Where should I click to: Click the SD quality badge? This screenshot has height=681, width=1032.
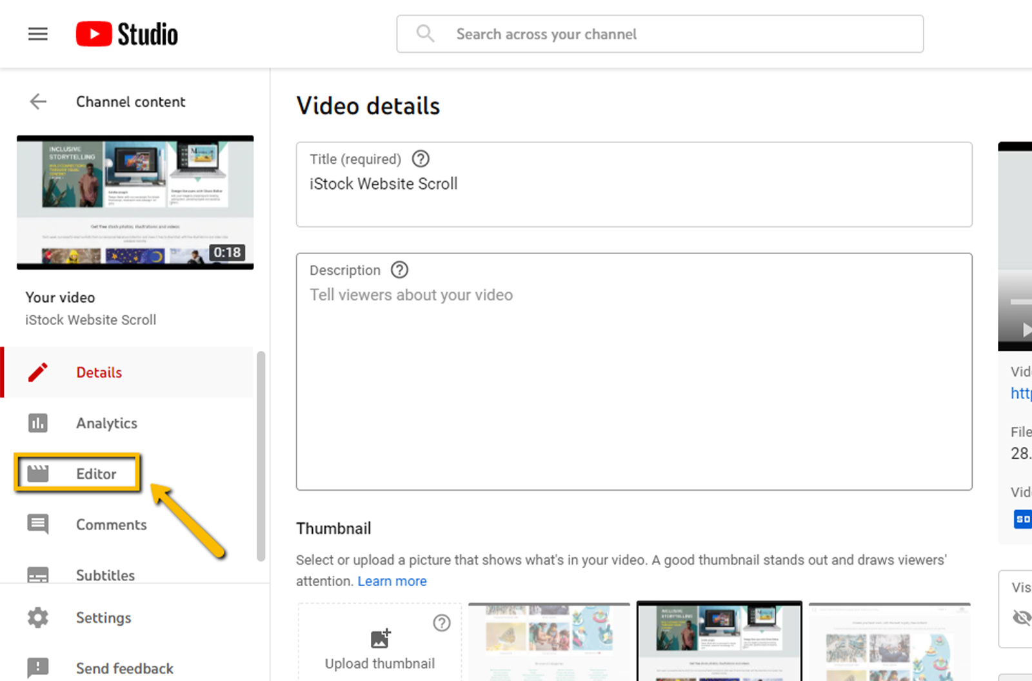pos(1023,518)
